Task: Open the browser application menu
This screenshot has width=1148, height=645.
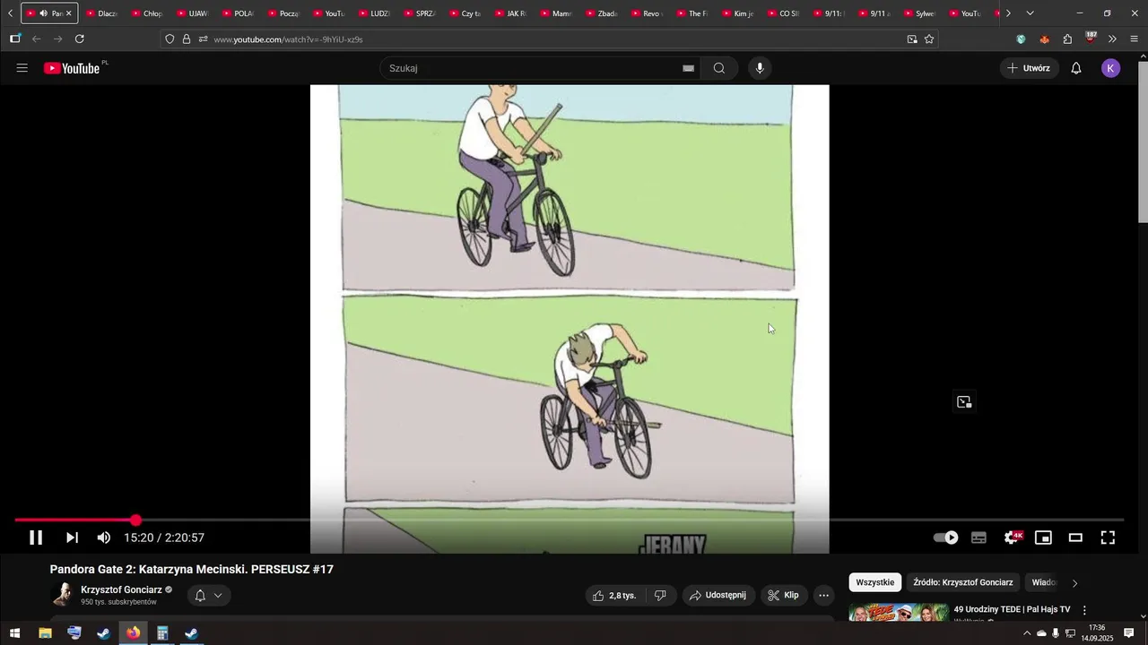Action: [1135, 39]
